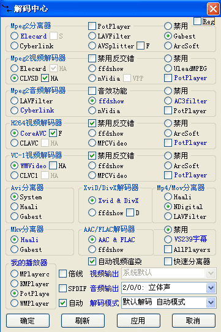The image size is (221, 332).
Task: Select MPCVideo in H264视频解码器 group
Action: pos(92,143)
